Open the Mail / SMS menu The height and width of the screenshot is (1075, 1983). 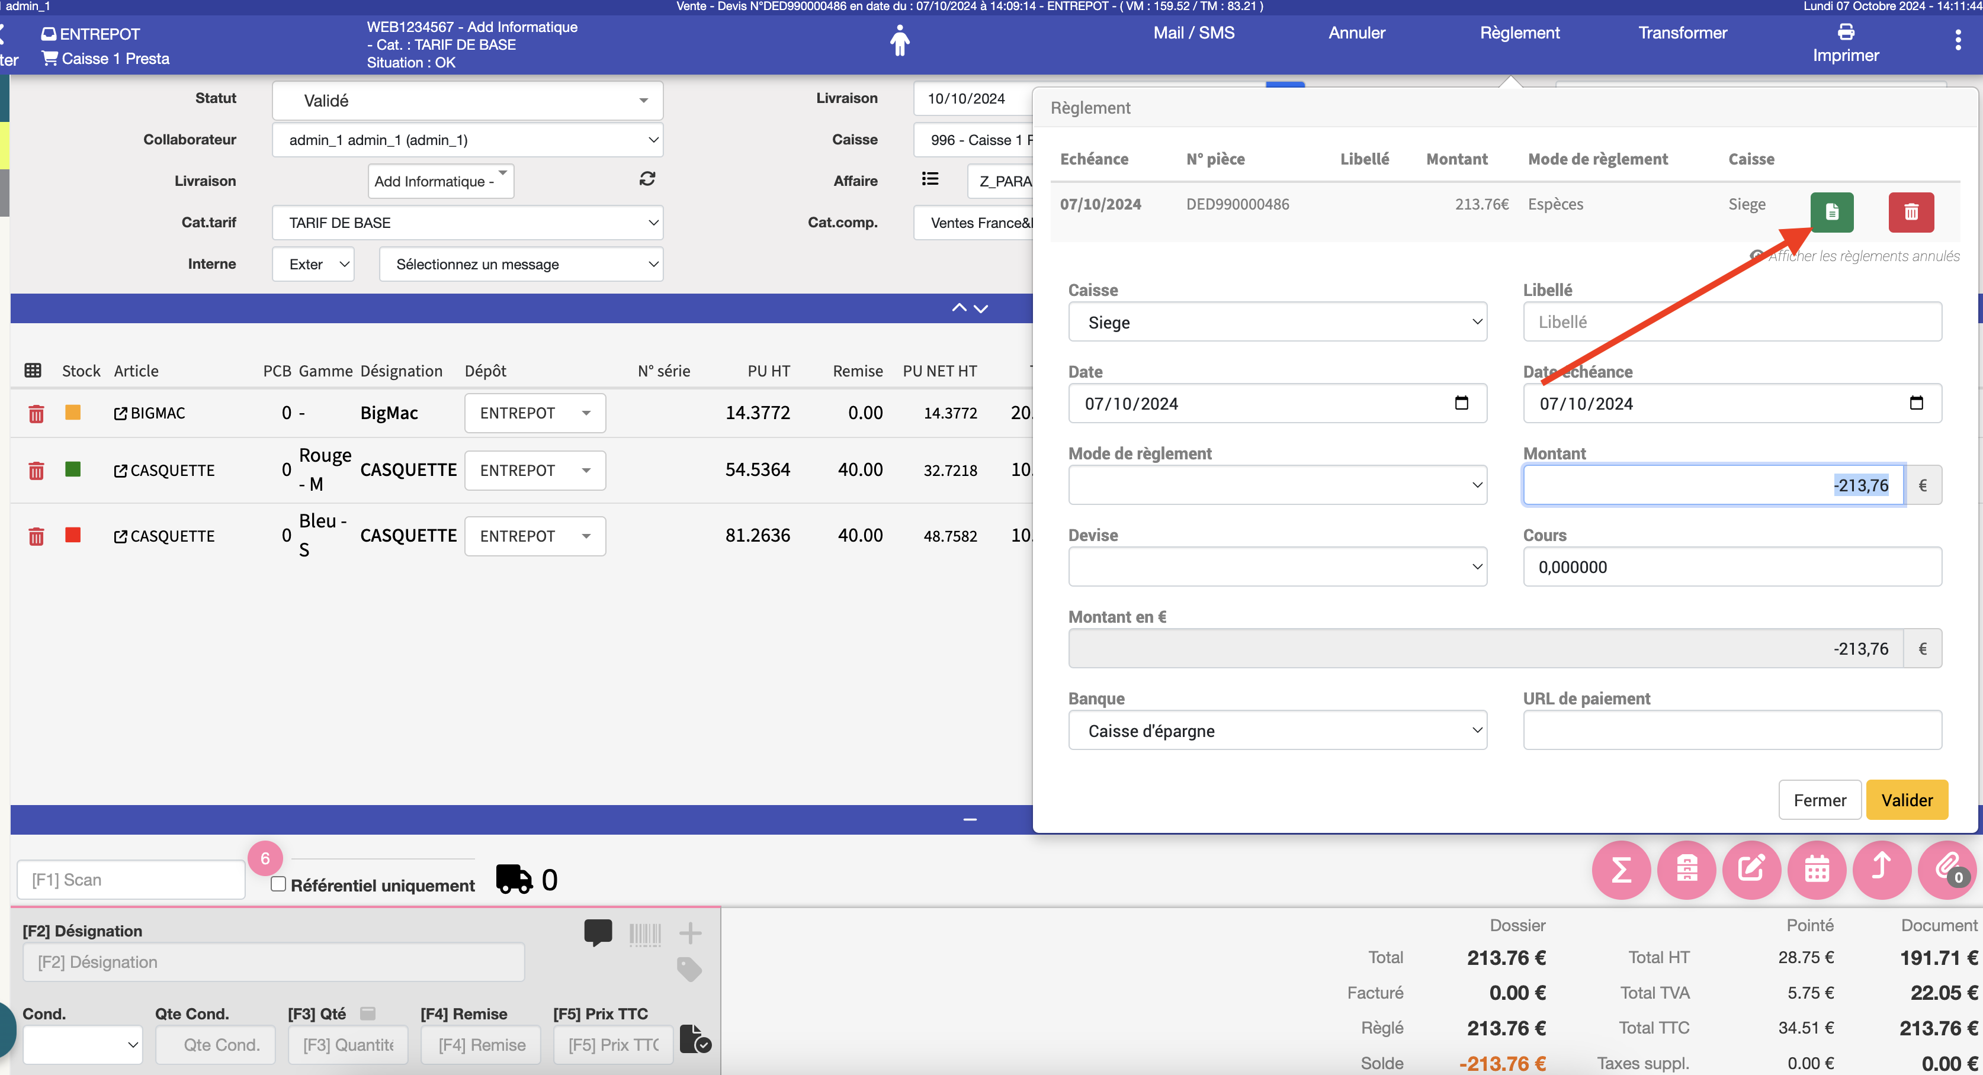point(1193,33)
